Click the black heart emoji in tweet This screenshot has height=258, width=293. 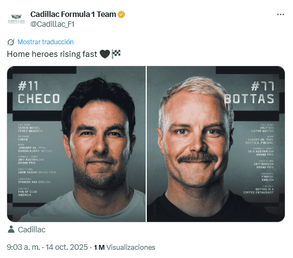(x=105, y=54)
